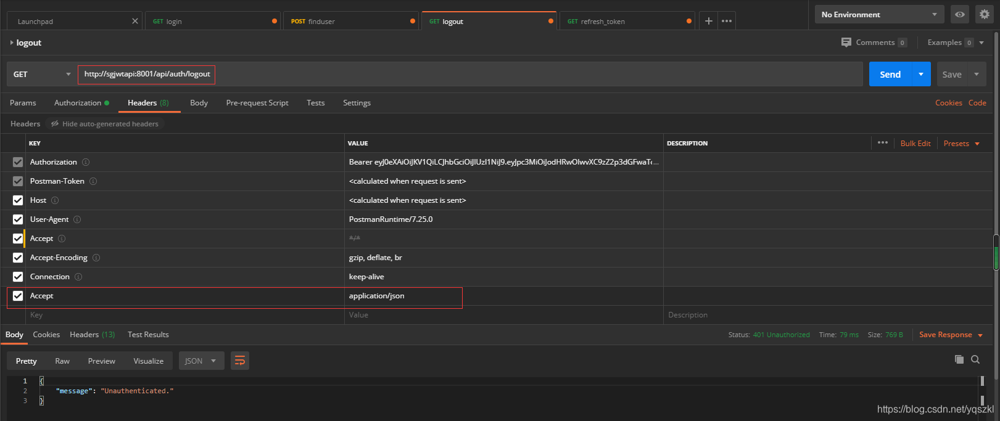Image resolution: width=1000 pixels, height=421 pixels.
Task: Uncheck the Accept */* header checkbox
Action: pos(18,239)
